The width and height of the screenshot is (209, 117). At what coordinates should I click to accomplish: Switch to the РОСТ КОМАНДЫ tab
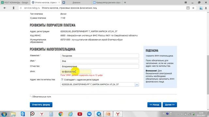pyautogui.click(x=15, y=2)
